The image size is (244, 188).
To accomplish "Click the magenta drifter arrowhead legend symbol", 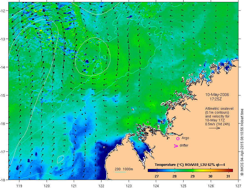I will pyautogui.click(x=176, y=146).
